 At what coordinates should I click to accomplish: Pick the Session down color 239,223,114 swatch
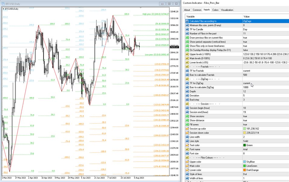(x=244, y=133)
